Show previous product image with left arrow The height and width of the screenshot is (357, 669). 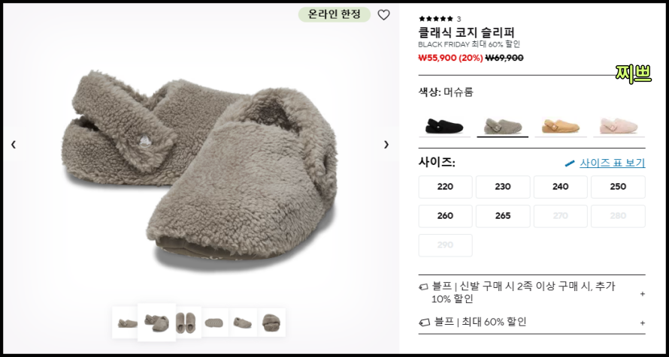(14, 145)
